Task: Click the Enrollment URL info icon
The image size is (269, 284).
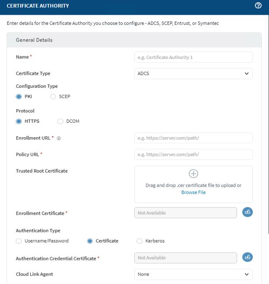Action: (59, 138)
